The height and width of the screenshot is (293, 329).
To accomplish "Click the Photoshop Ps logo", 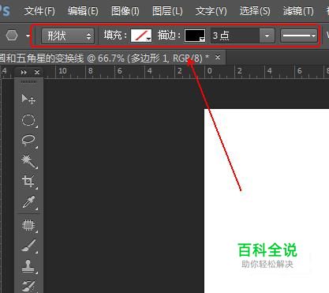I will click(x=5, y=11).
